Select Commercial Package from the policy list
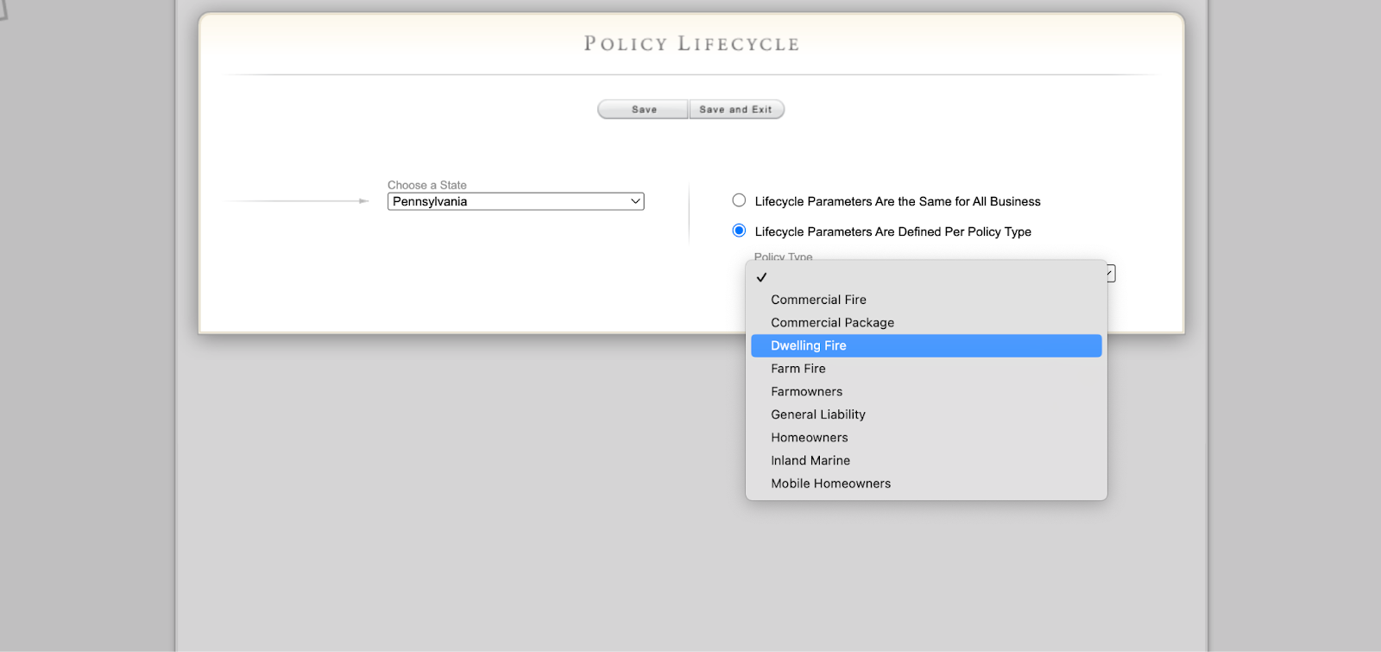 coord(832,323)
